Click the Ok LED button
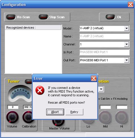 click(110, 17)
